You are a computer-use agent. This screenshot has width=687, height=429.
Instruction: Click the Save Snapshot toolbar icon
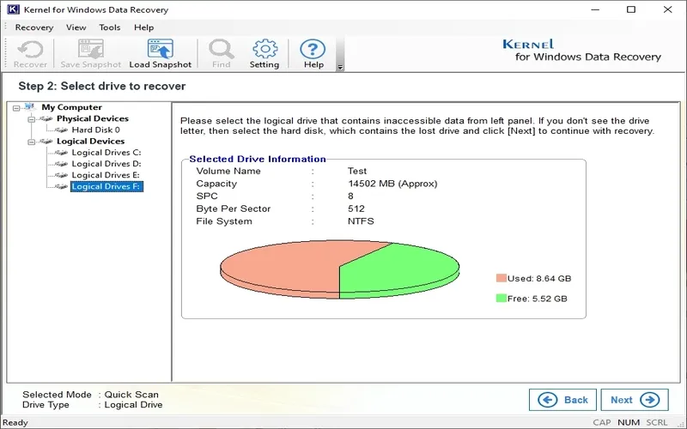[x=91, y=49]
